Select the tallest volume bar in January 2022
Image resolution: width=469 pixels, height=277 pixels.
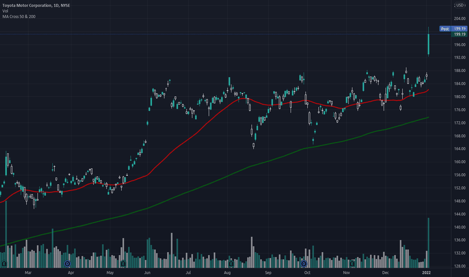[429, 243]
